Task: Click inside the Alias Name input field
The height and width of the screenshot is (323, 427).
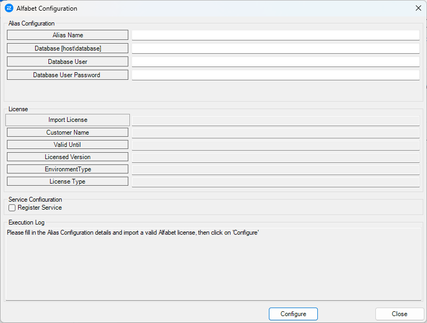Action: coord(275,35)
